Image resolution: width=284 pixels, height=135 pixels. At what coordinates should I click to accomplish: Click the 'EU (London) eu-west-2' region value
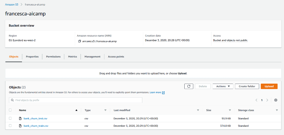(22, 40)
